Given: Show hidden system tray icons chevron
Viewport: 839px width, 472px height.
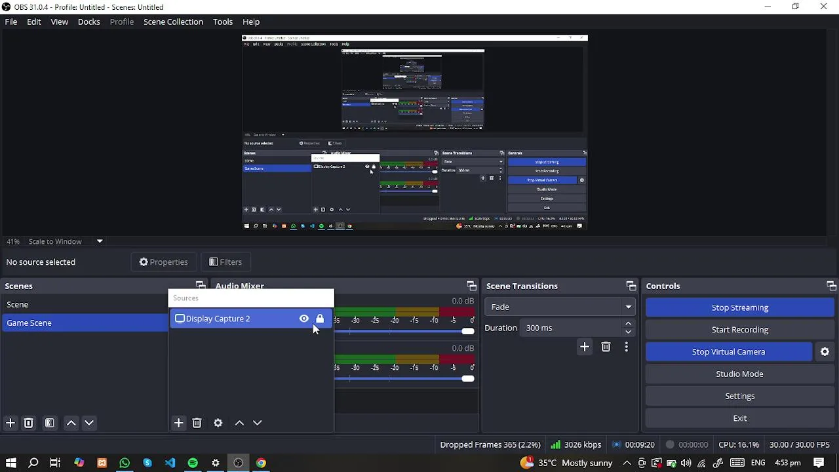Looking at the screenshot, I should 627,463.
